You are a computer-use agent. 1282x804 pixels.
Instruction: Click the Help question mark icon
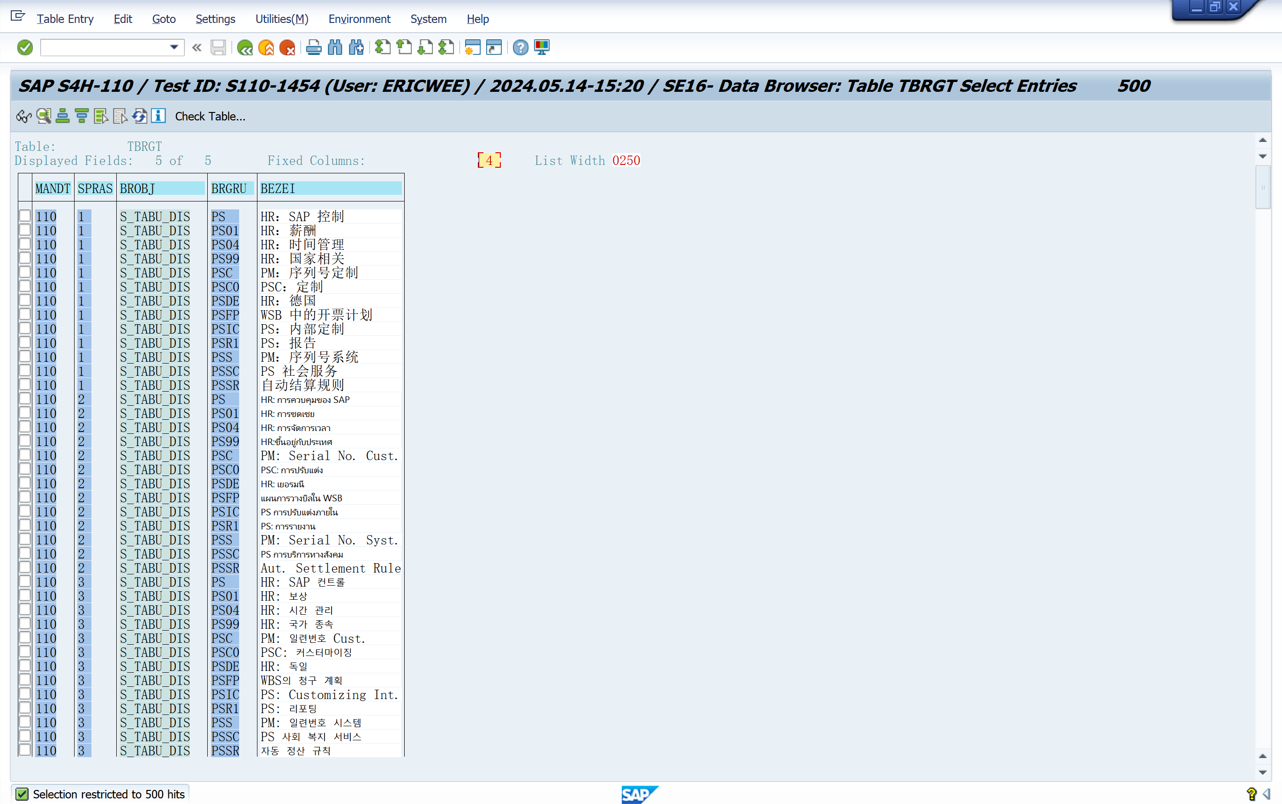(x=520, y=48)
